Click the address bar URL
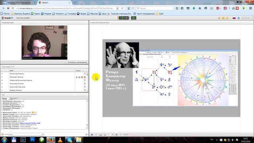Image resolution: width=254 pixels, height=143 pixels. pyautogui.click(x=65, y=8)
